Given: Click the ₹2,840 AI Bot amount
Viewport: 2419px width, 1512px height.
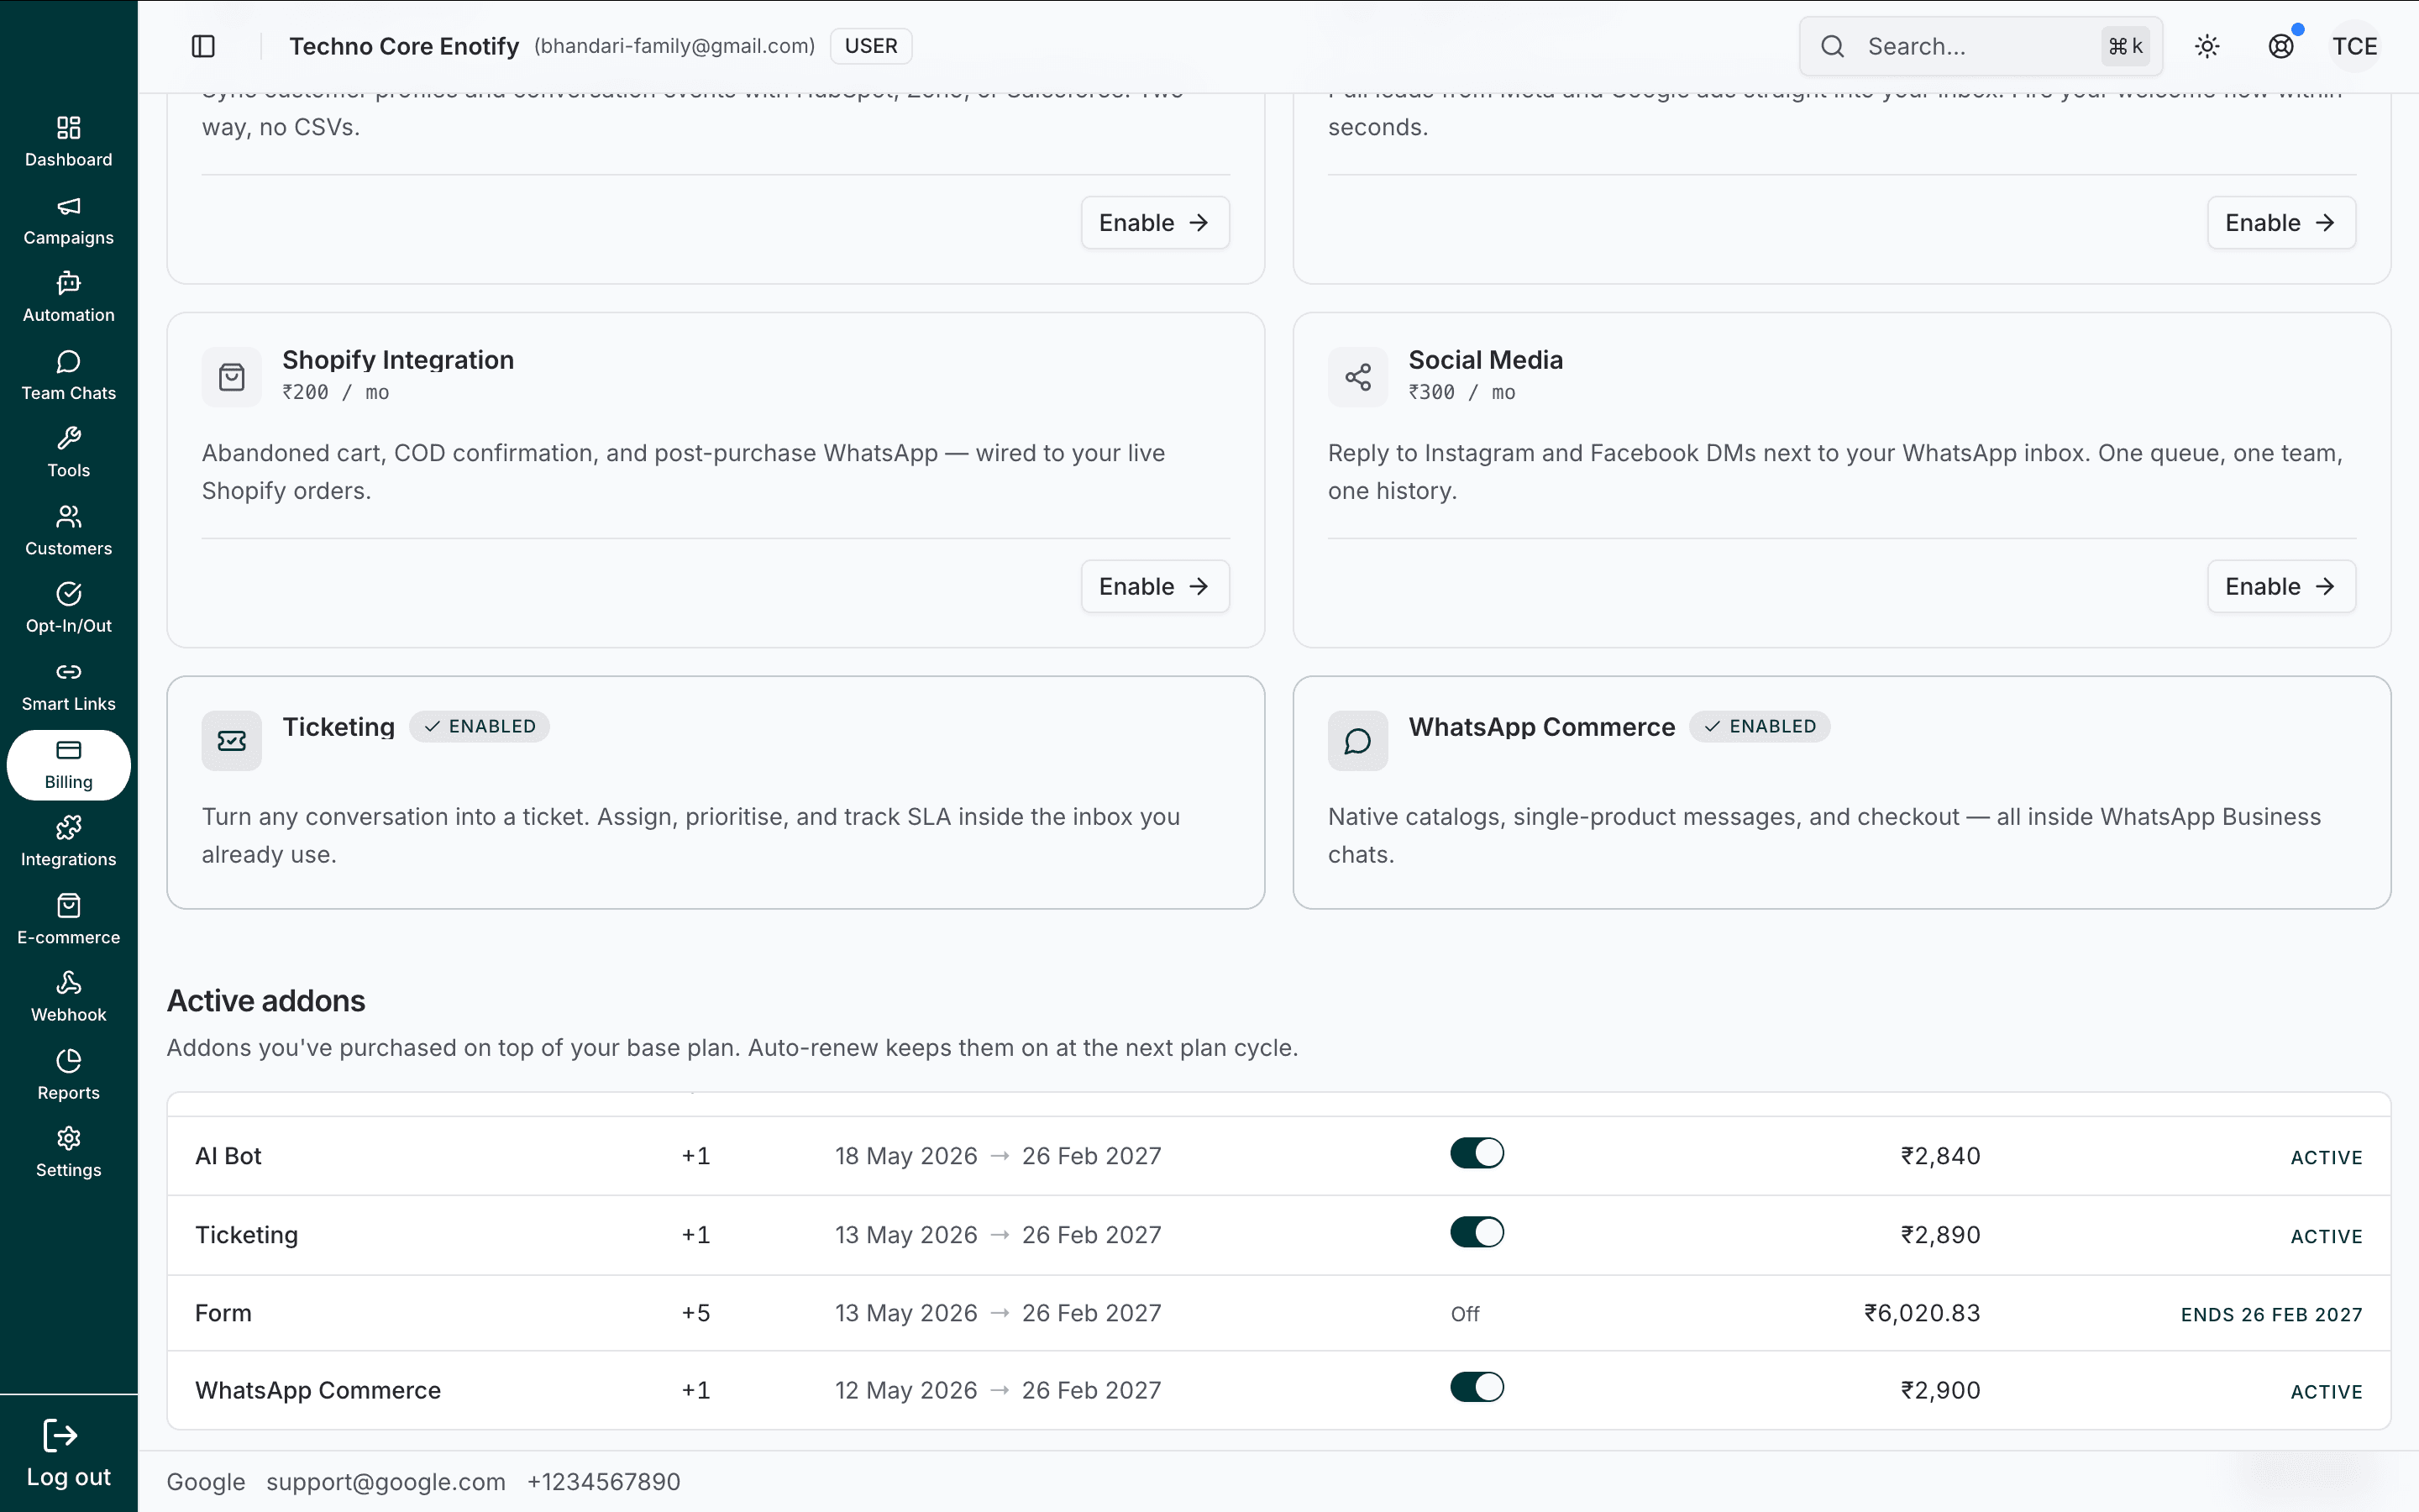Looking at the screenshot, I should pos(1940,1156).
